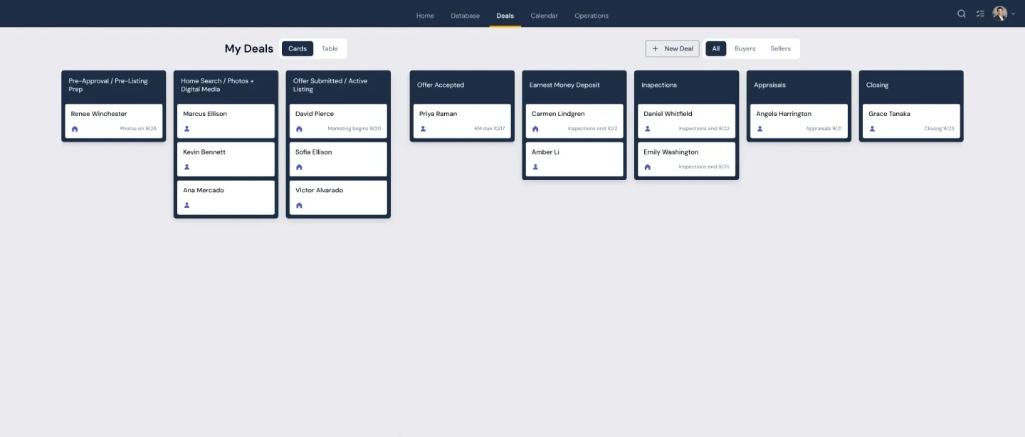This screenshot has height=437, width=1025.
Task: Open Carmen Lindgren deal name
Action: [559, 114]
